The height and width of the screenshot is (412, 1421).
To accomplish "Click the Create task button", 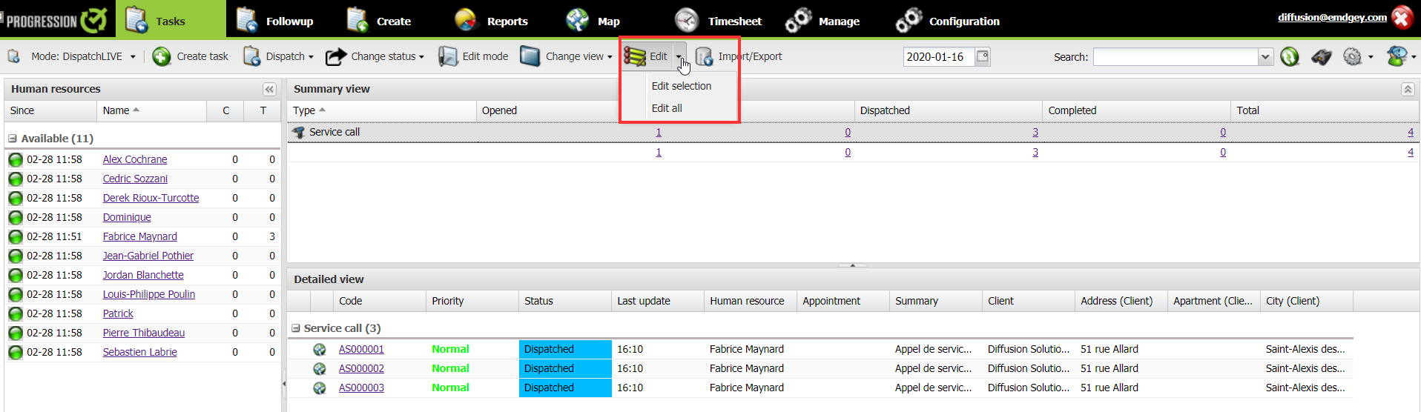I will coord(191,56).
